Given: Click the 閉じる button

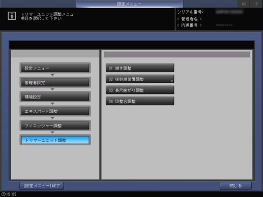Looking at the screenshot, I should coord(236,186).
